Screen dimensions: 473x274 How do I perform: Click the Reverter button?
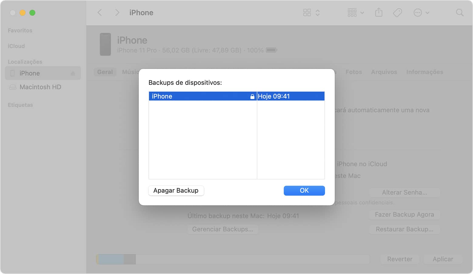[400, 259]
